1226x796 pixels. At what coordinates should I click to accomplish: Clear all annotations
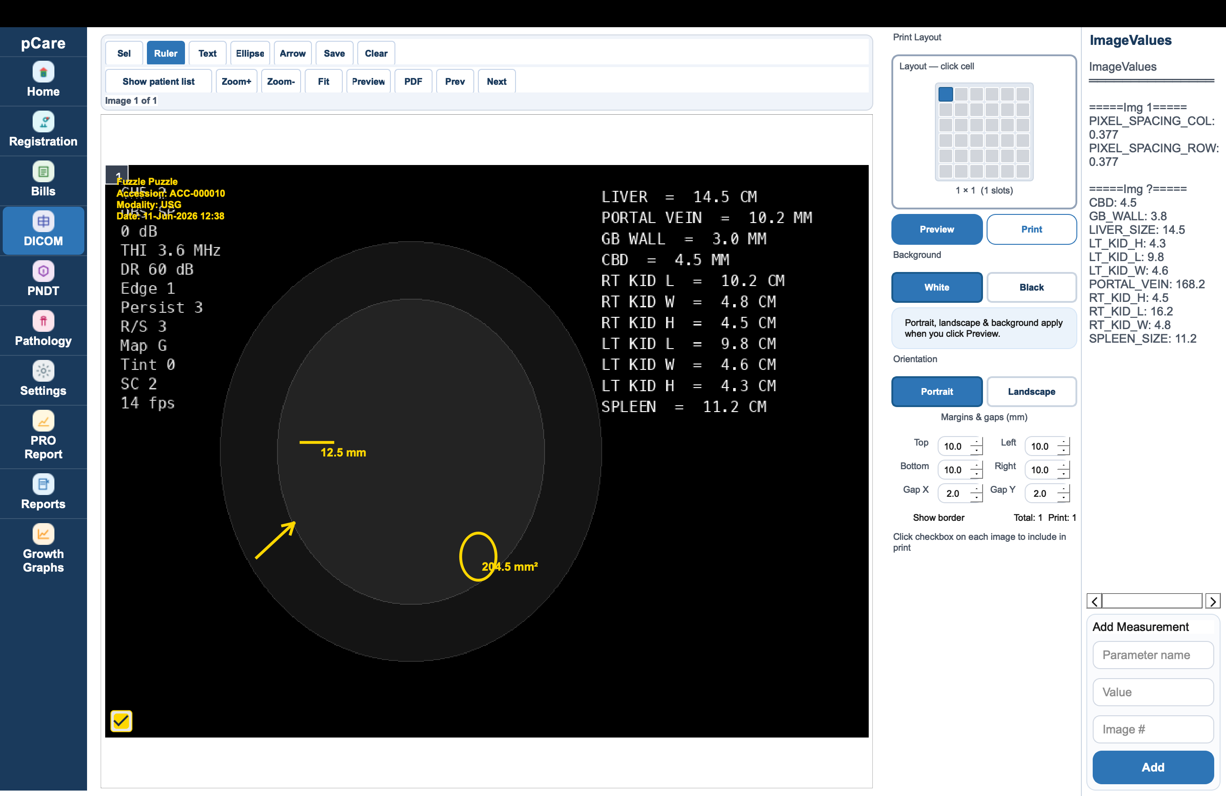pos(376,53)
